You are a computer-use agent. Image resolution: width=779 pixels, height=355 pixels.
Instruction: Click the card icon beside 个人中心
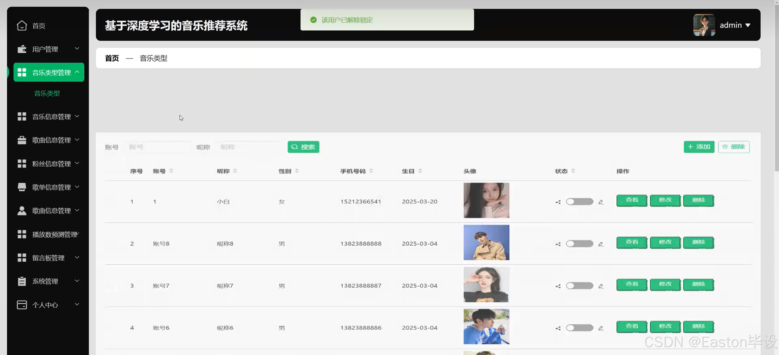tap(22, 305)
